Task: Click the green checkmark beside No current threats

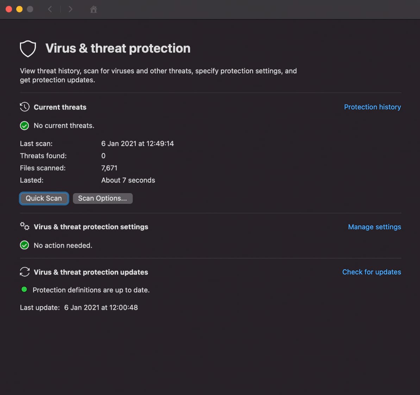Action: click(24, 126)
